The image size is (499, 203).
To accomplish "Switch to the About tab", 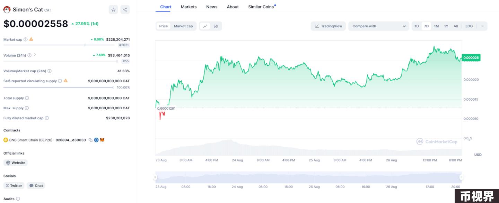I will pos(233,7).
